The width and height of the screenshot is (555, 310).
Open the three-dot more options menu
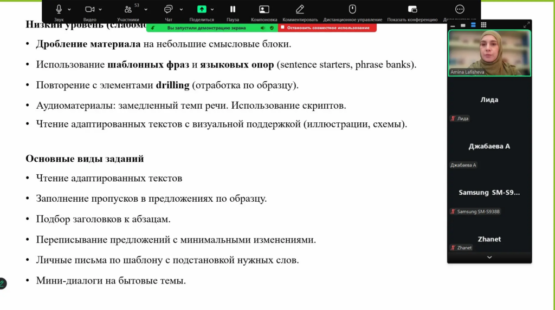pyautogui.click(x=460, y=9)
